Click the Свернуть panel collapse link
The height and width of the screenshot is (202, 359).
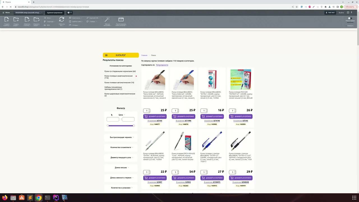350,26
